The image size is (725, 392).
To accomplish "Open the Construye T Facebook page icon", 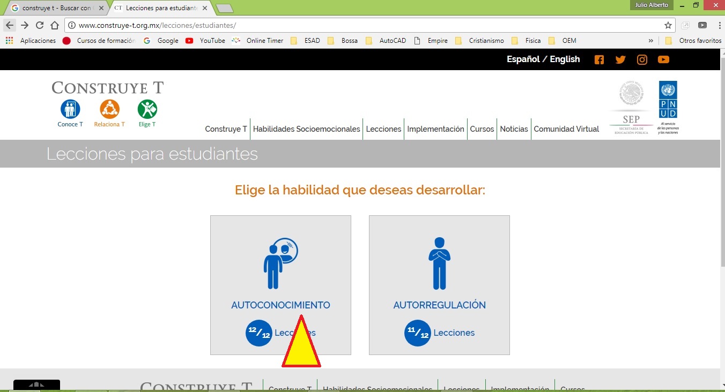I will (x=599, y=59).
